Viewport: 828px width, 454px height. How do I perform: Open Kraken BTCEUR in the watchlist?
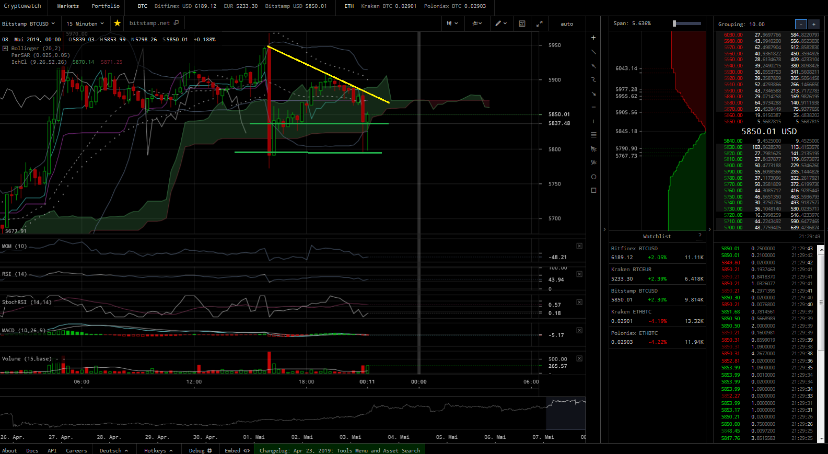[x=657, y=274]
